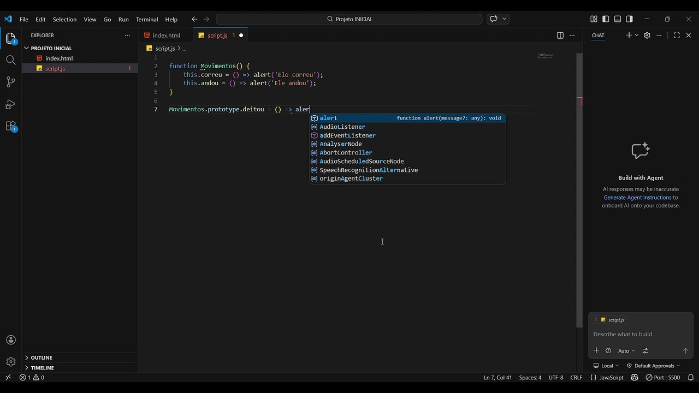Screen dimensions: 699x393
Task: Toggle the primary side bar layout button
Action: tap(606, 19)
